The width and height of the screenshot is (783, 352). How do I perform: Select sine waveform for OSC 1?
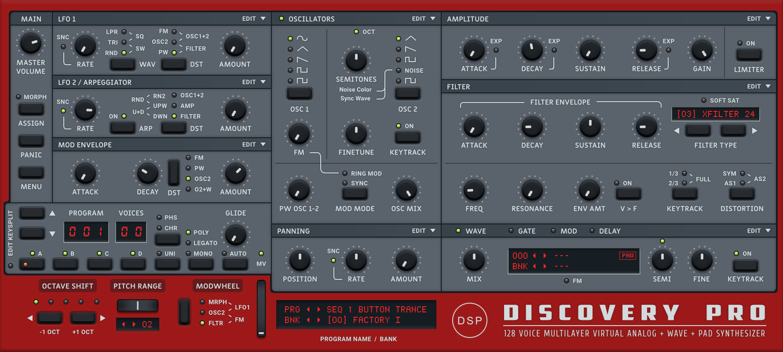(x=290, y=39)
